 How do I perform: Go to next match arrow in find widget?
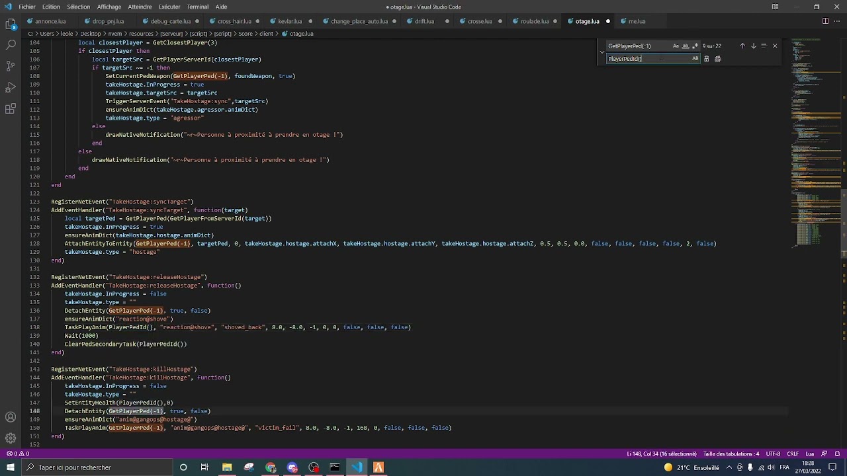coord(753,46)
